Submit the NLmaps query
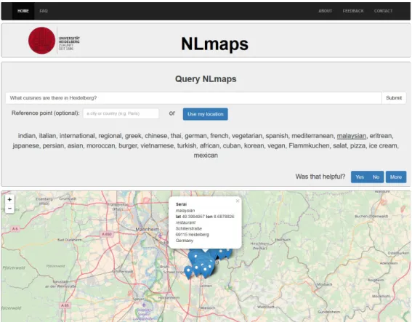The width and height of the screenshot is (412, 322). point(394,98)
